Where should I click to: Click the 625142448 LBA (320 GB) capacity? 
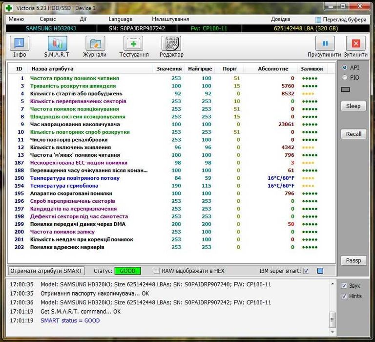[306, 28]
